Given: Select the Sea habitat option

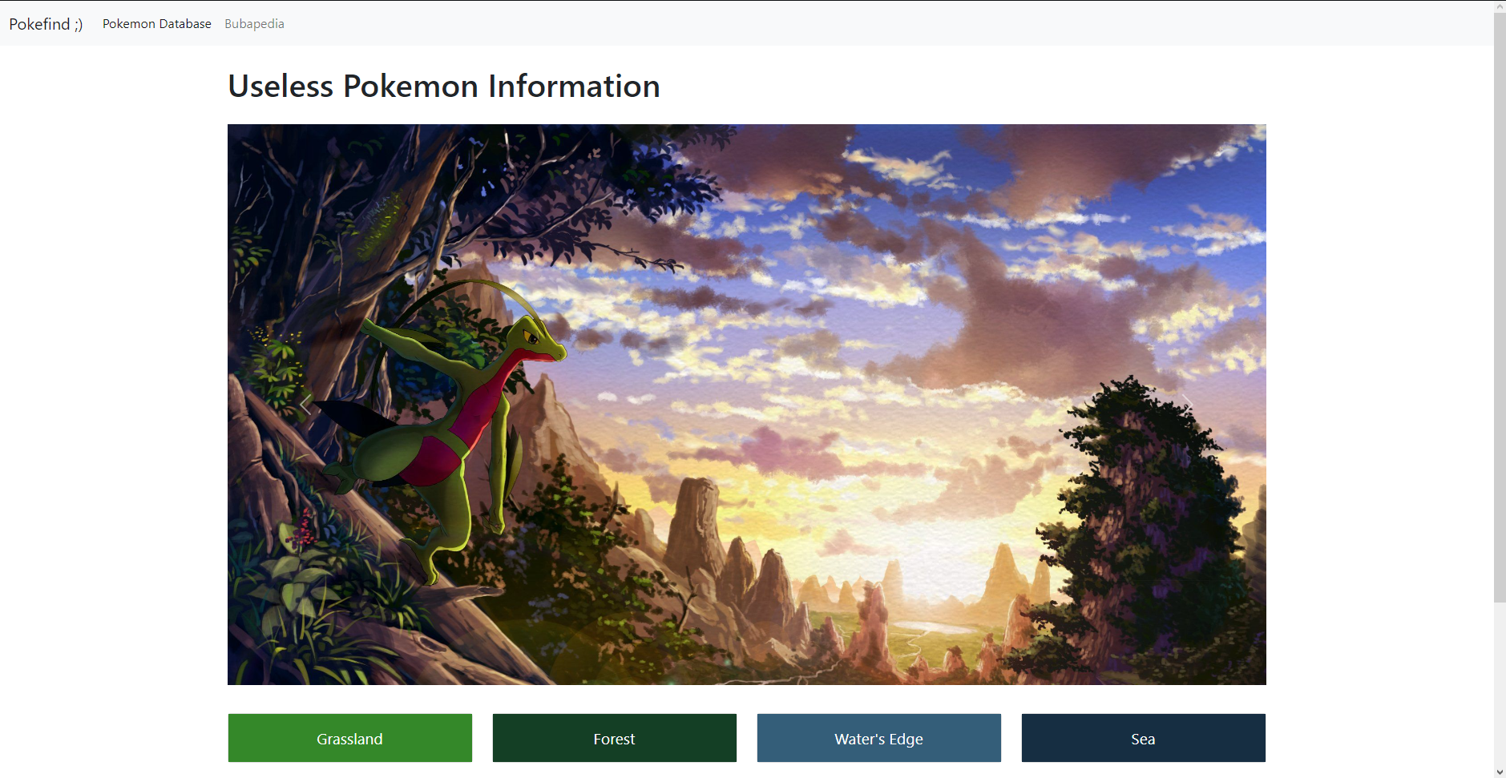Looking at the screenshot, I should pos(1143,738).
